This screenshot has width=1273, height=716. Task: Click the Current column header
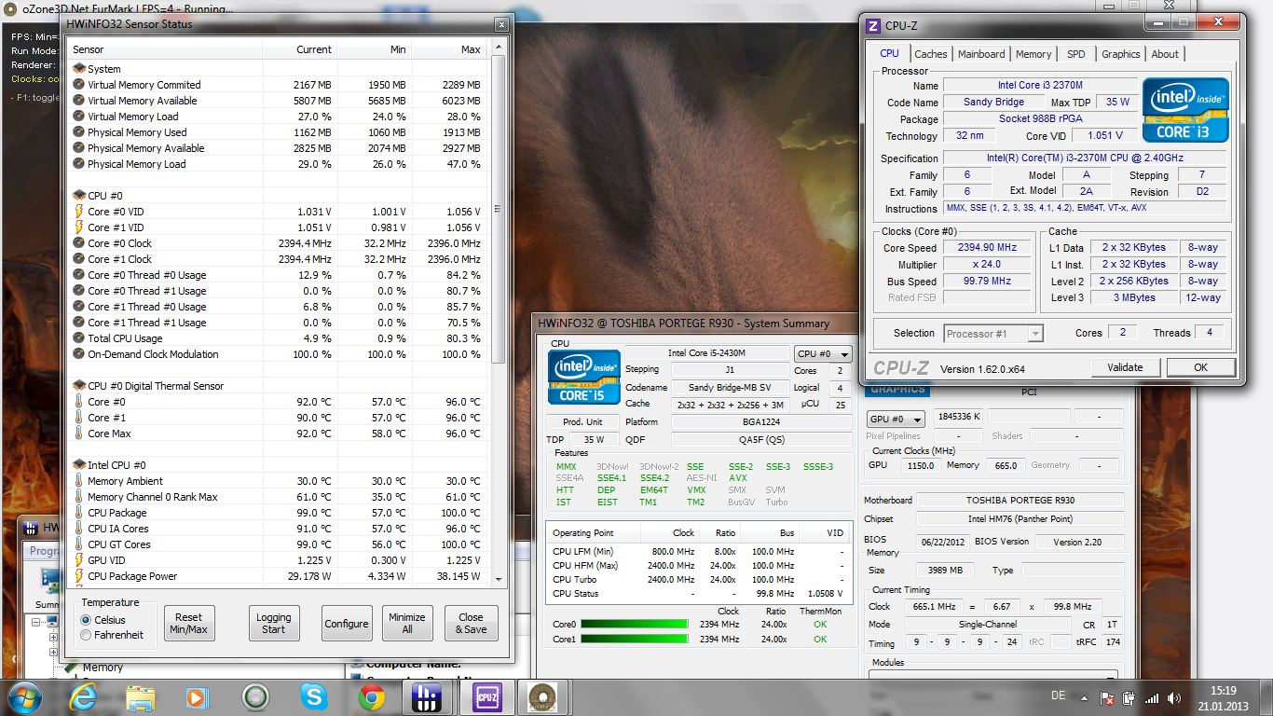coord(300,49)
